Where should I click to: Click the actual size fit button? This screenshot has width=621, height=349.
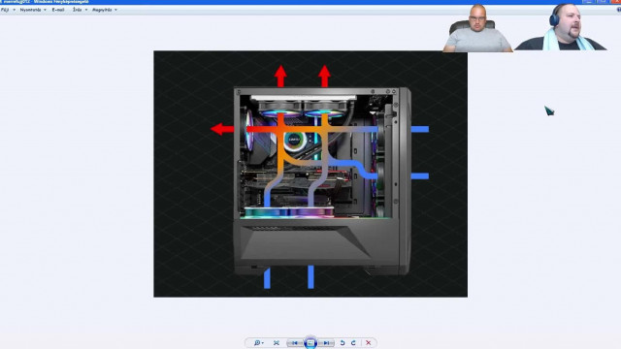pos(277,342)
